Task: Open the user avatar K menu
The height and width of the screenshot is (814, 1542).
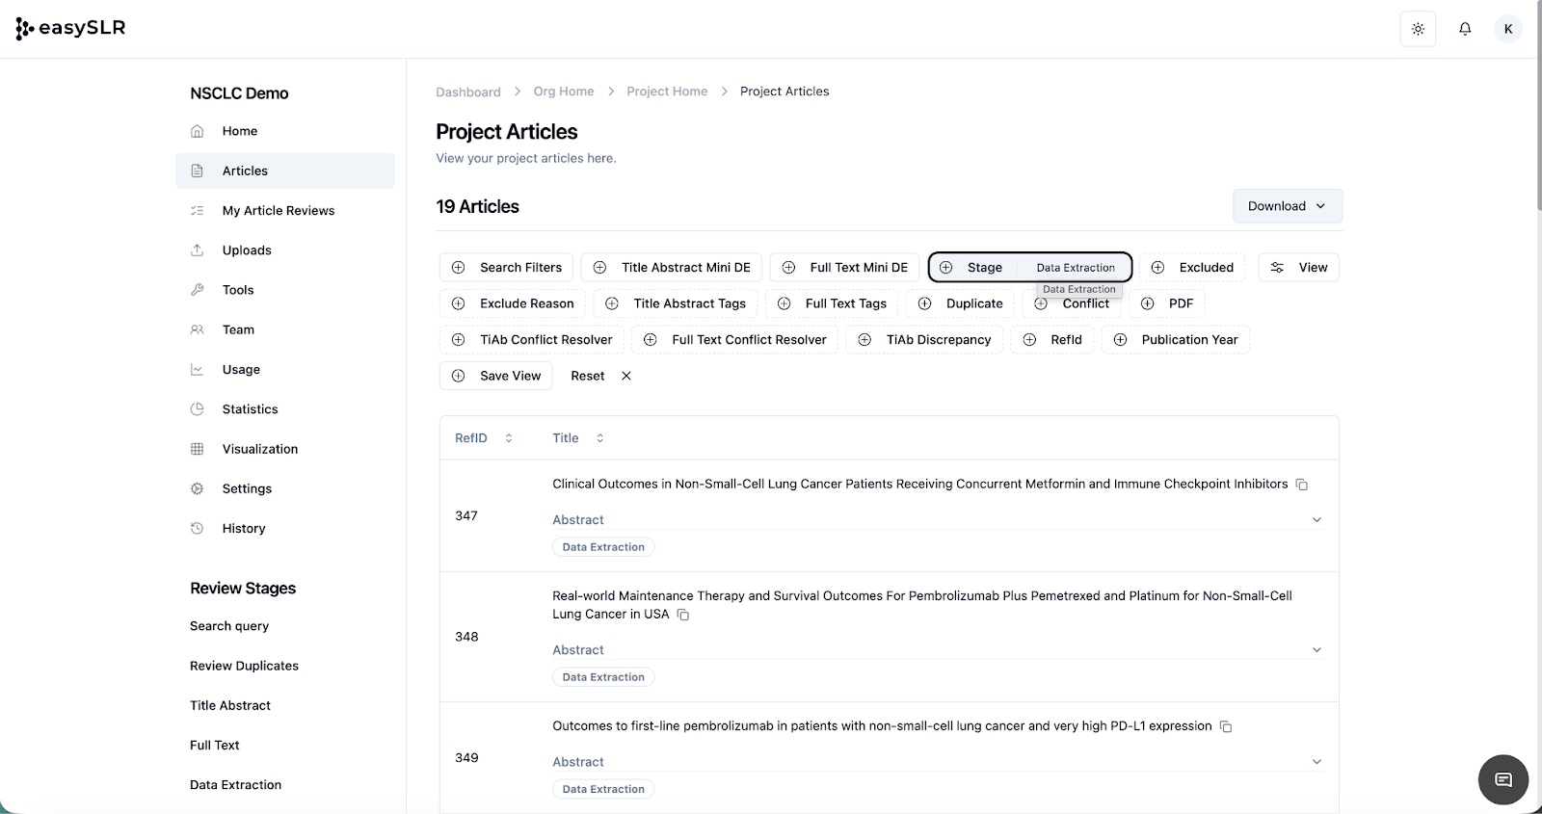Action: pyautogui.click(x=1507, y=29)
